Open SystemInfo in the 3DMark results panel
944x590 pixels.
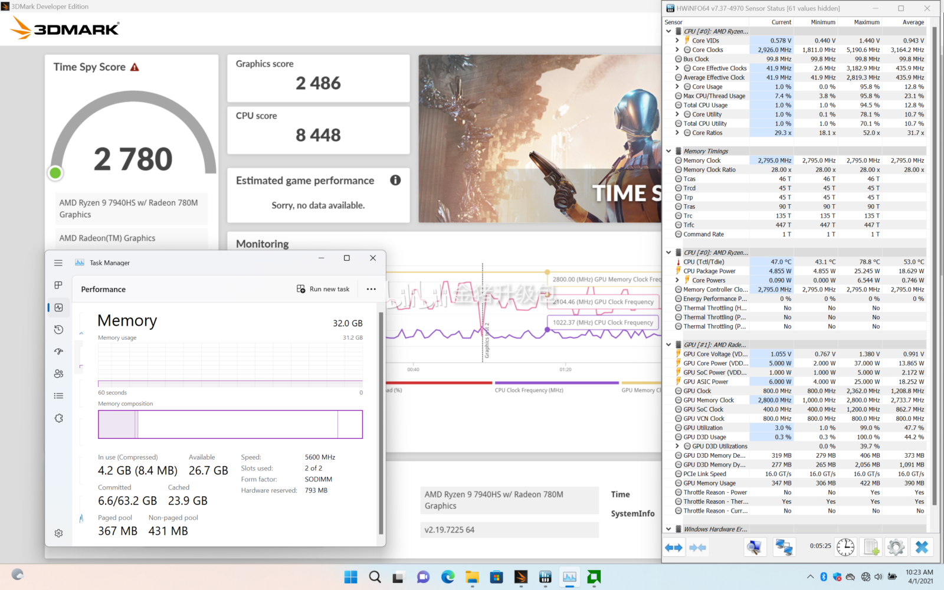[x=632, y=513]
